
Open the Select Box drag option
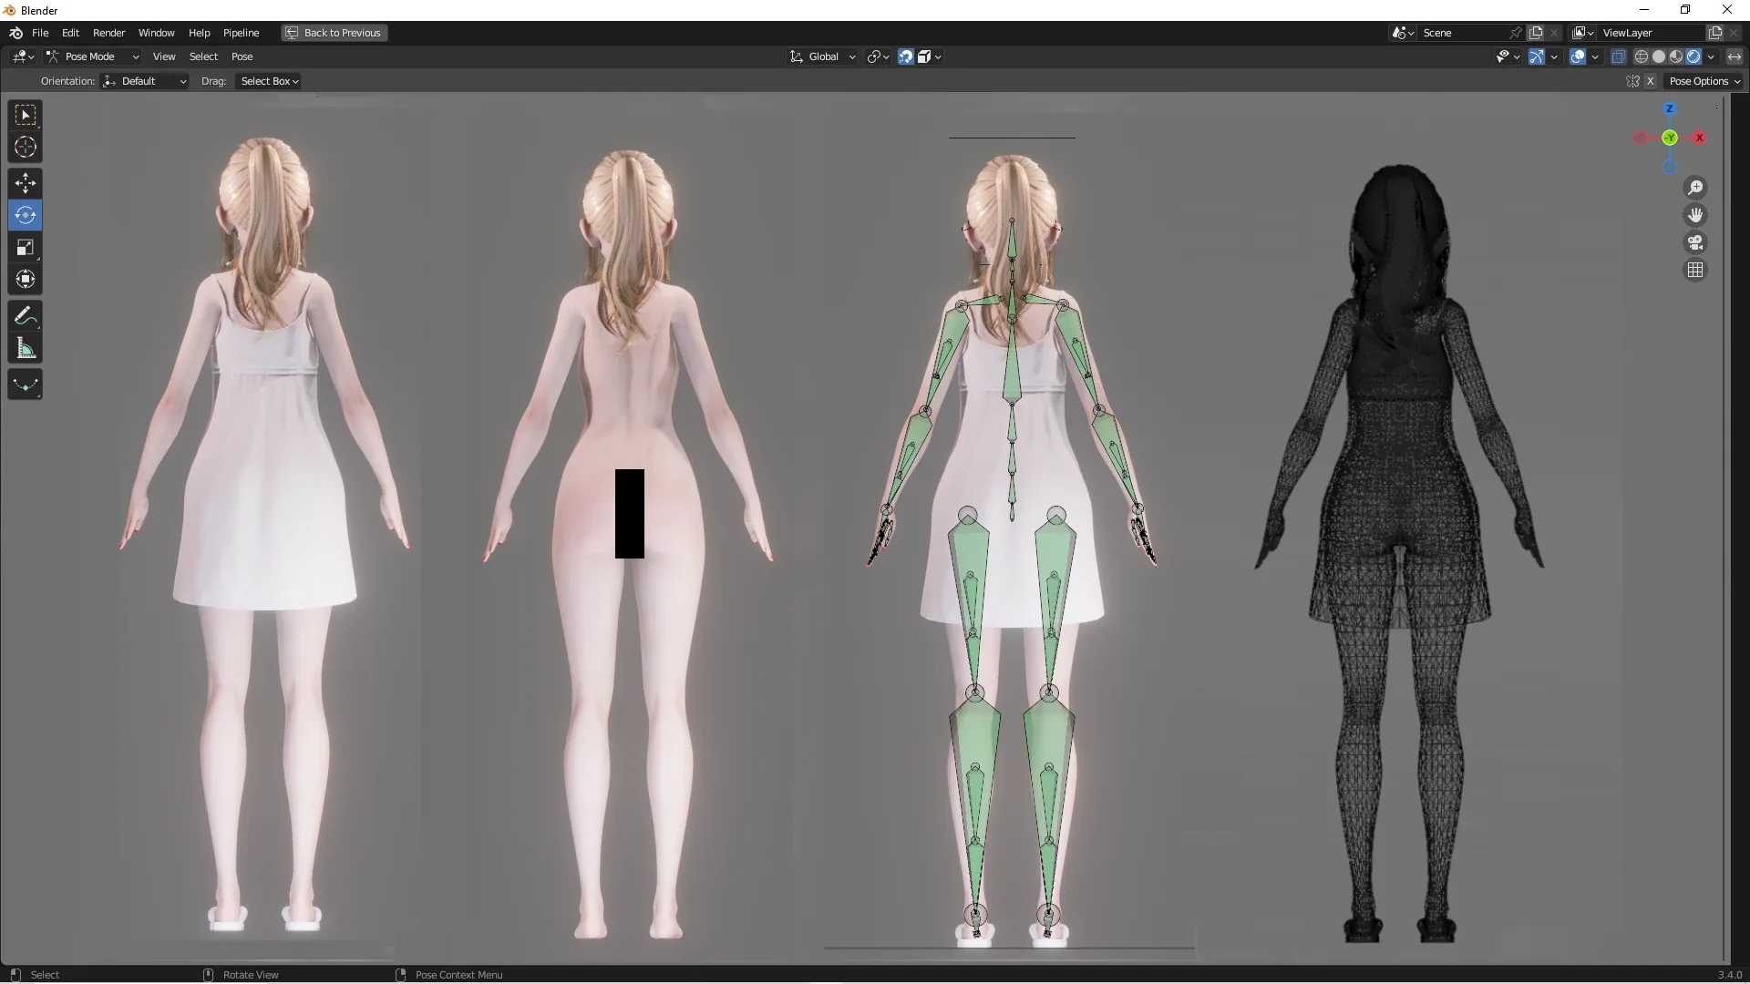tap(268, 81)
